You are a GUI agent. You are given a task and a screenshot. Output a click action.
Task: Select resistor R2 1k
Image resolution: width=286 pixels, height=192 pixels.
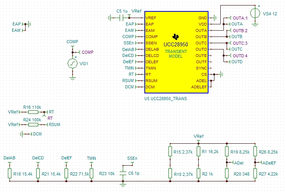click(198, 173)
